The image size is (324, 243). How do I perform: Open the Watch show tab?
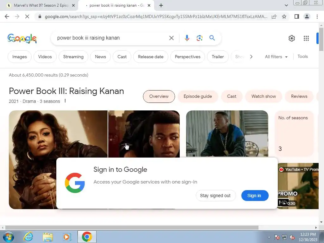click(264, 97)
